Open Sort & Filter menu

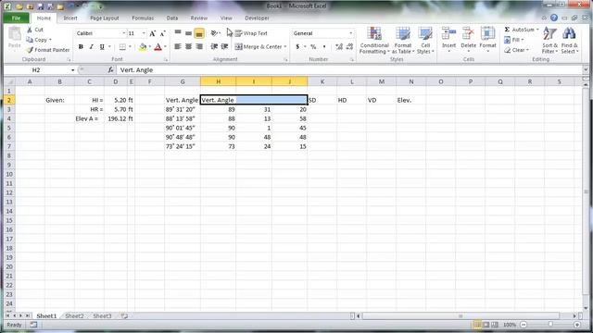coord(549,40)
